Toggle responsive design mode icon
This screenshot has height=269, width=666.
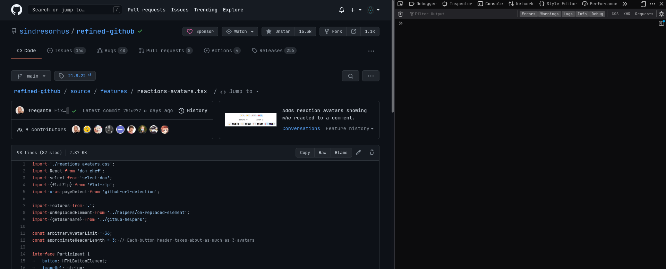[643, 4]
